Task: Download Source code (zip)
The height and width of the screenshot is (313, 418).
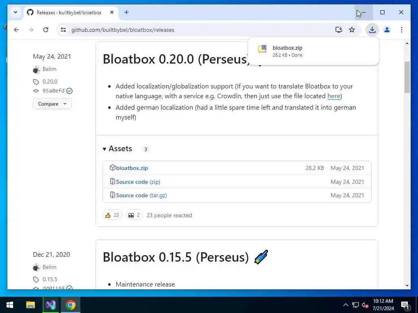Action: coord(138,182)
